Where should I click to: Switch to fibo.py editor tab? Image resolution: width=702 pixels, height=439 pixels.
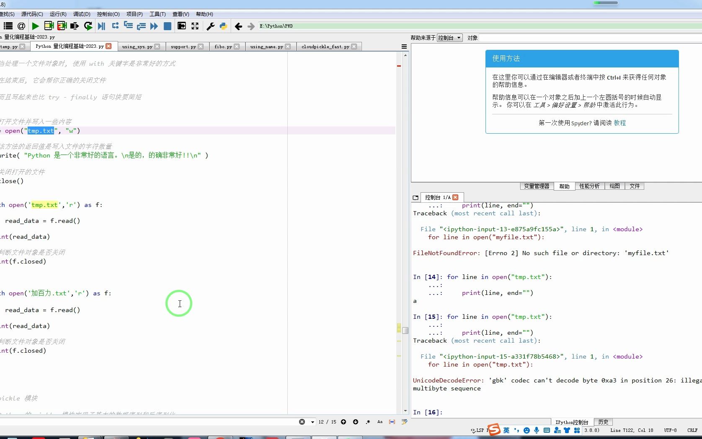223,46
